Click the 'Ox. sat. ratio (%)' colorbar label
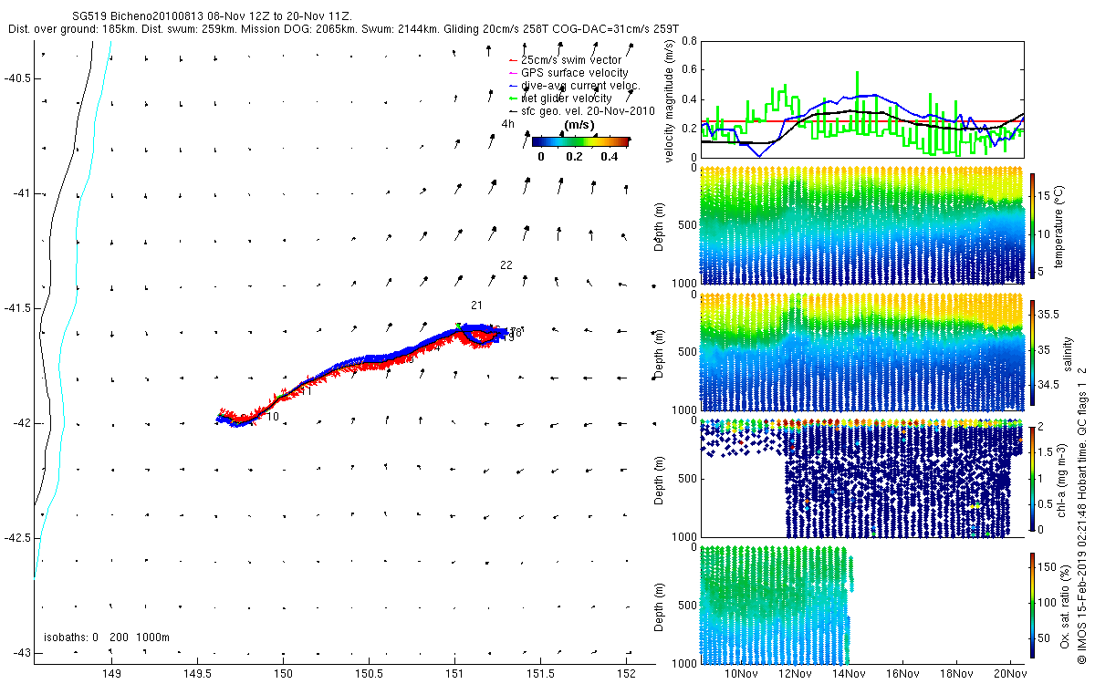 click(x=1065, y=605)
